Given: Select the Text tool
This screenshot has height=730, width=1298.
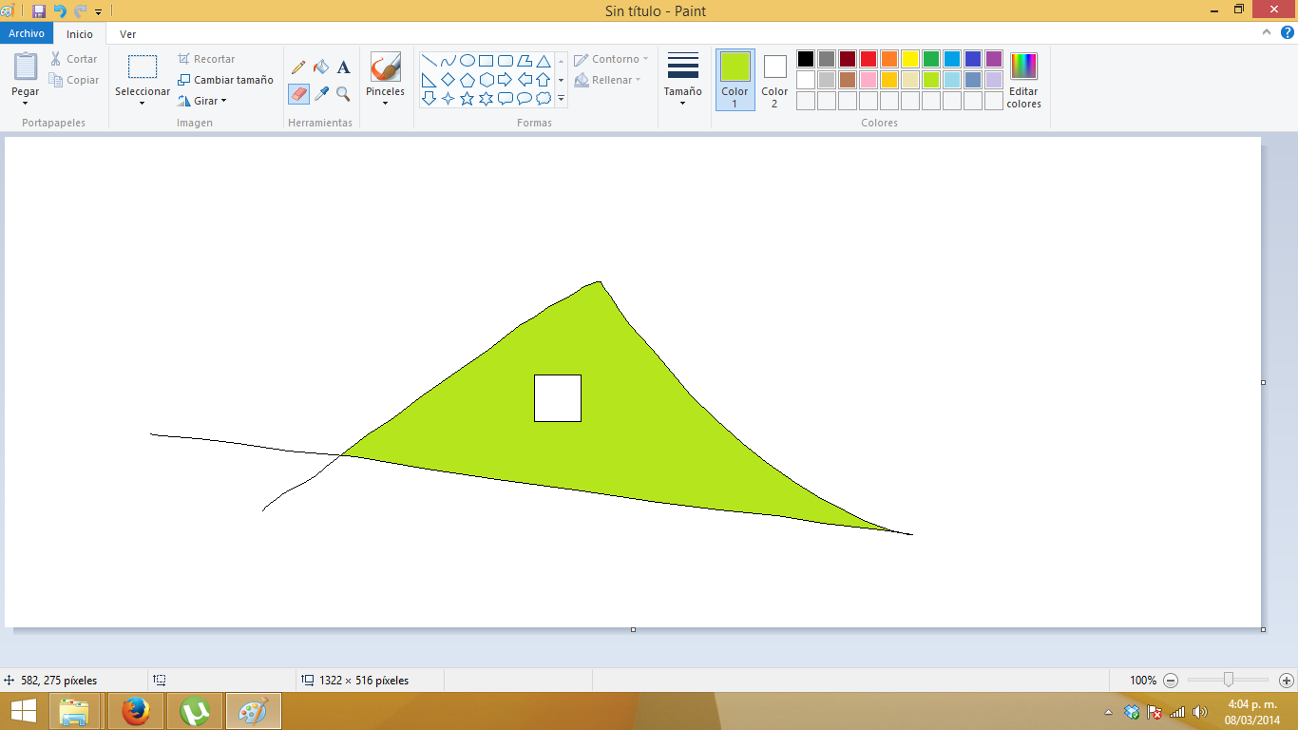Looking at the screenshot, I should [x=344, y=67].
